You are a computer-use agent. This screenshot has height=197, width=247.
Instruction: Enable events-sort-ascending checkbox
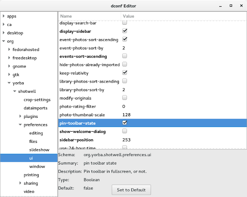pyautogui.click(x=125, y=56)
